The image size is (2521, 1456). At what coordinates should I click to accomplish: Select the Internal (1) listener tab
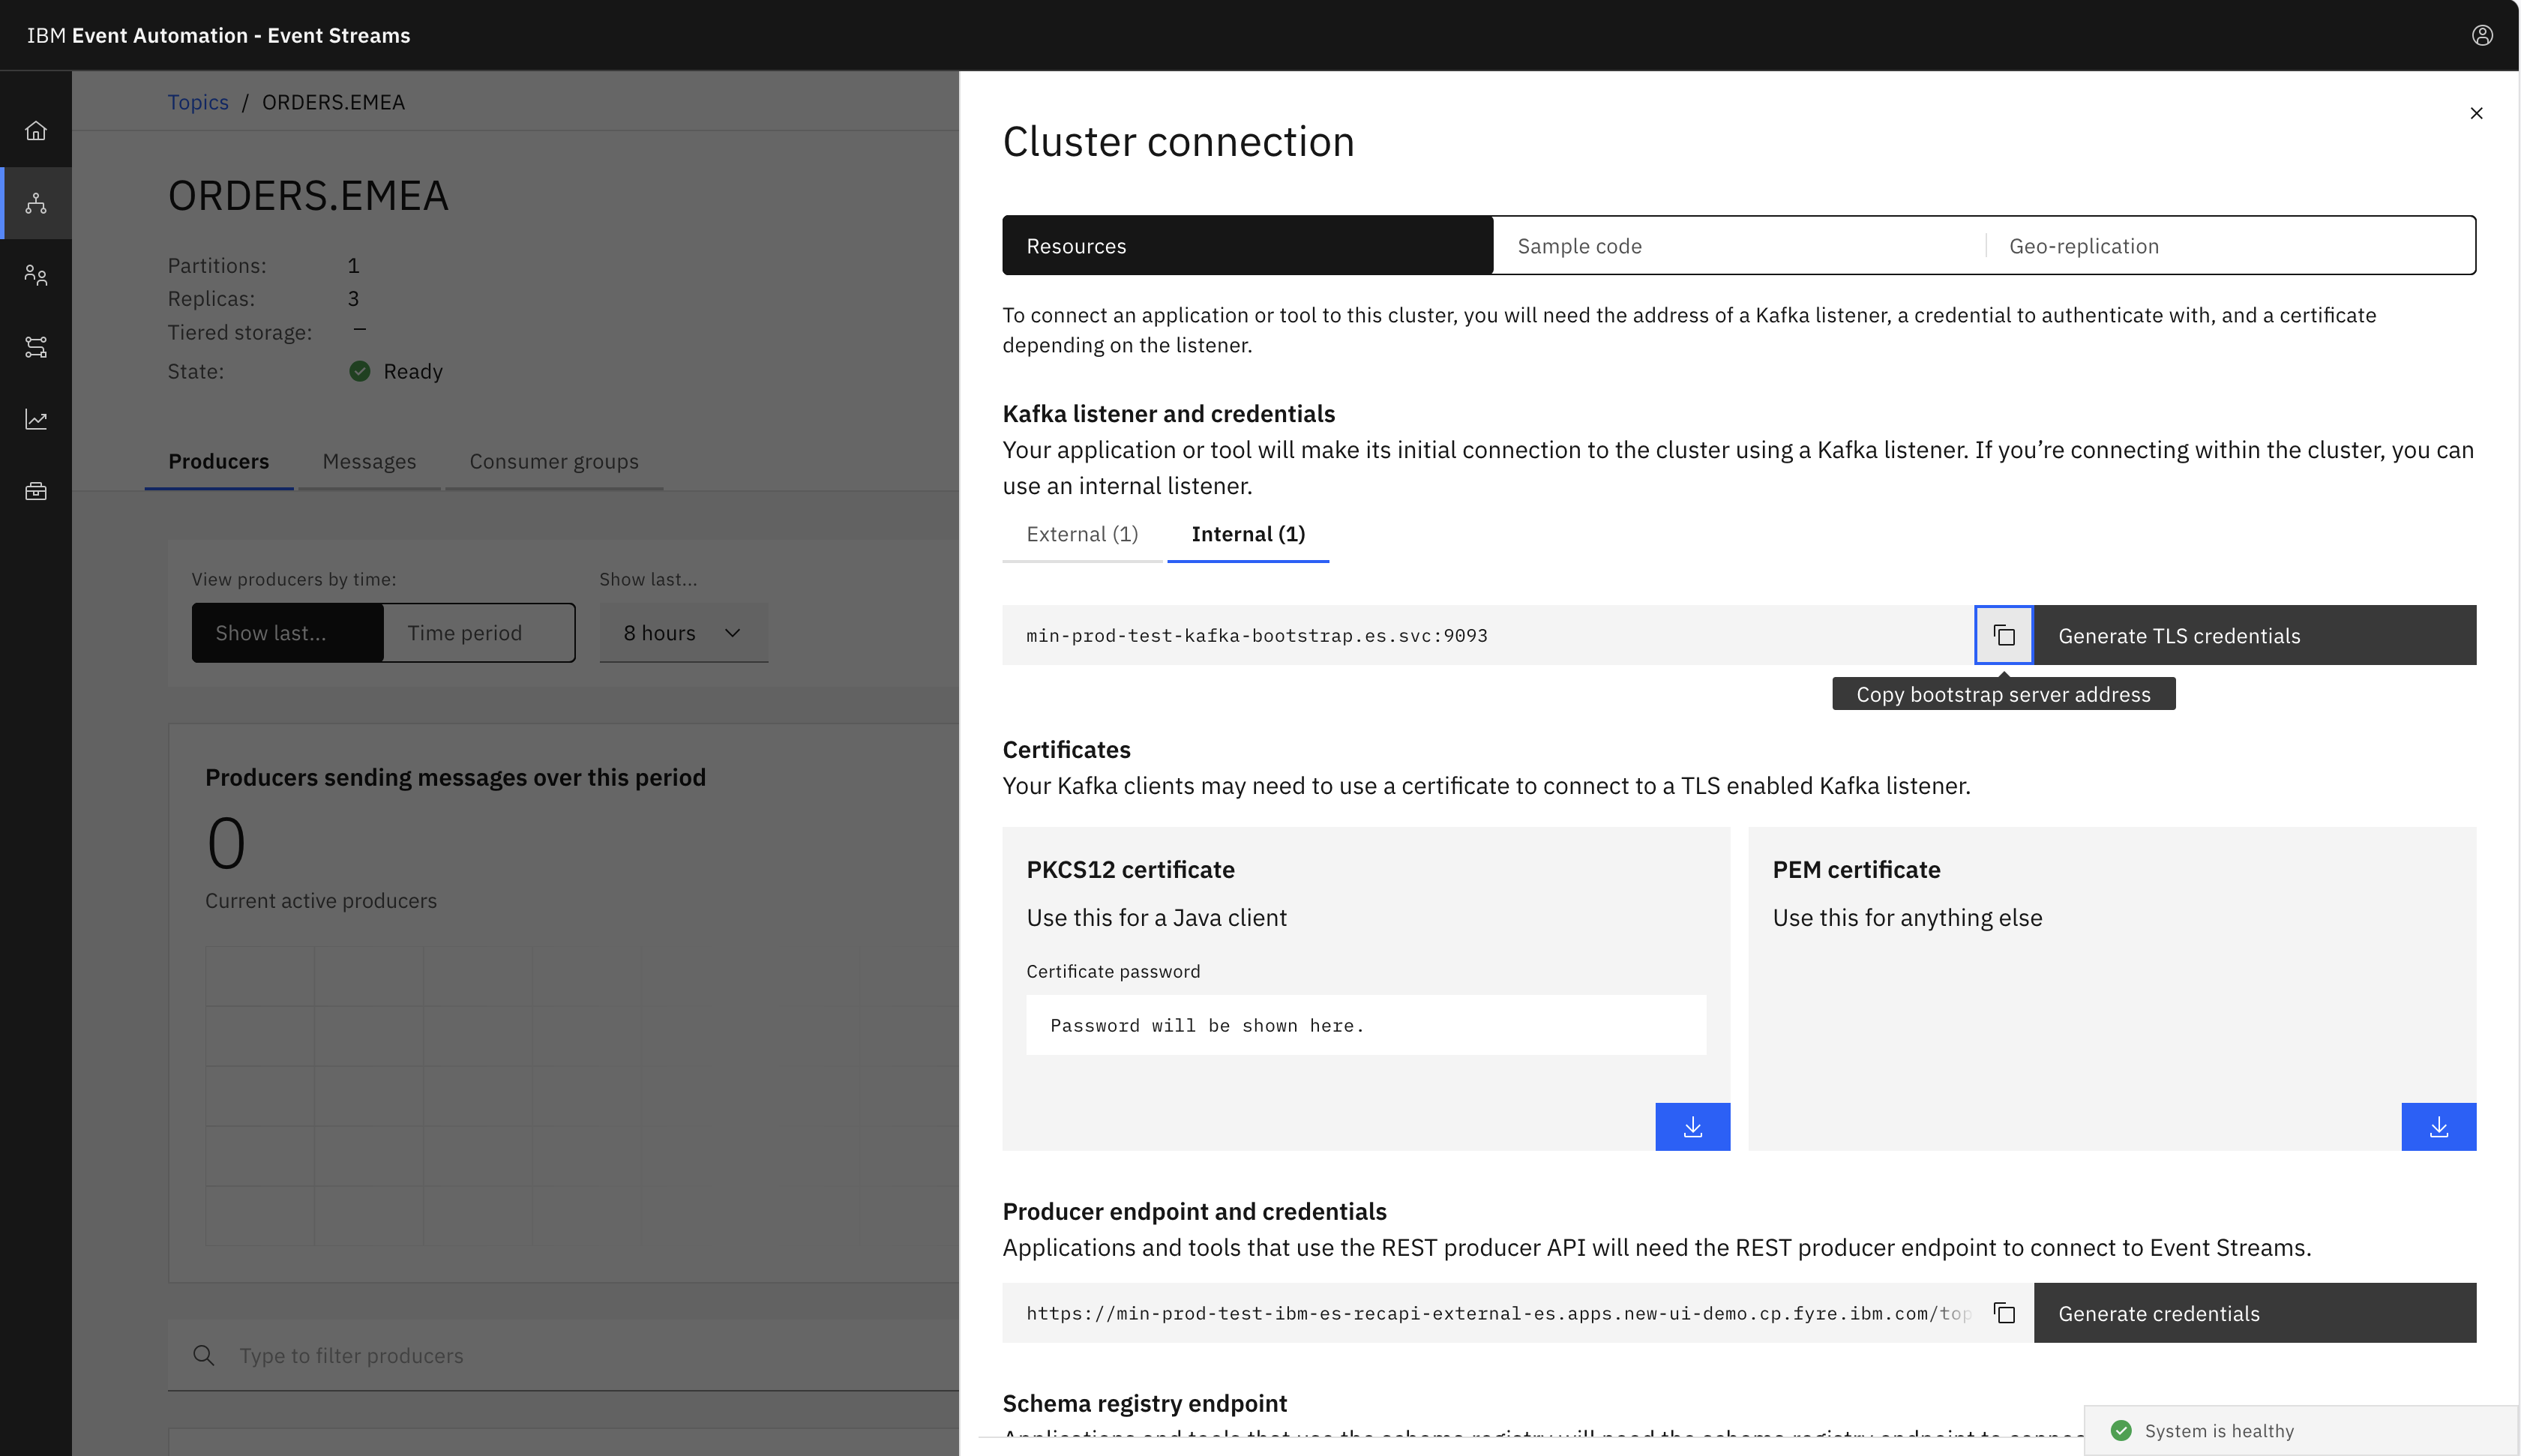(x=1248, y=534)
